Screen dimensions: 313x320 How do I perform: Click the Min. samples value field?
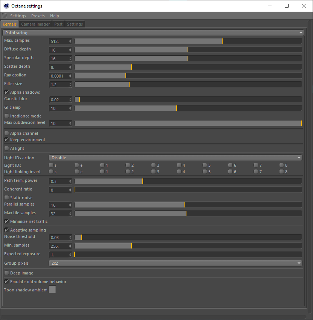pos(59,246)
